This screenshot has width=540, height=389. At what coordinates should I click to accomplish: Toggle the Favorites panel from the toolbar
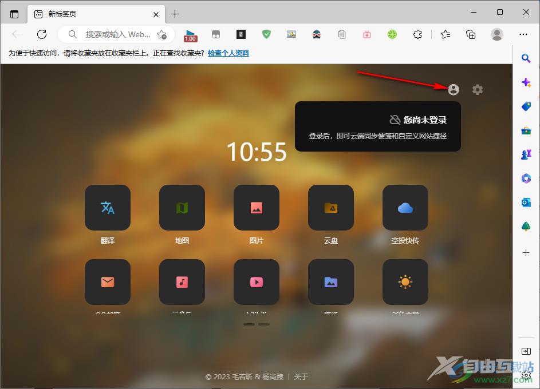click(x=445, y=34)
